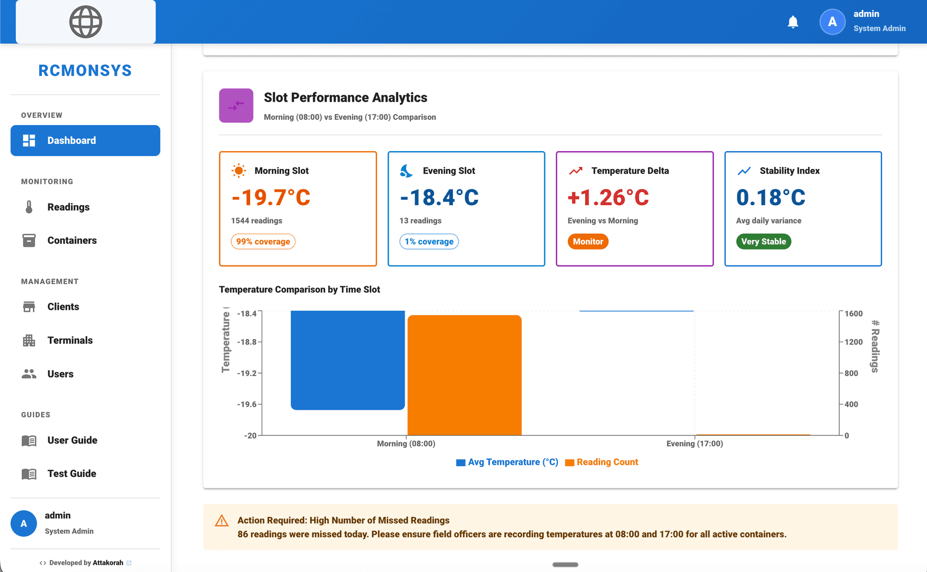Image resolution: width=927 pixels, height=572 pixels.
Task: Click the Evening Slot moon icon
Action: coord(407,170)
